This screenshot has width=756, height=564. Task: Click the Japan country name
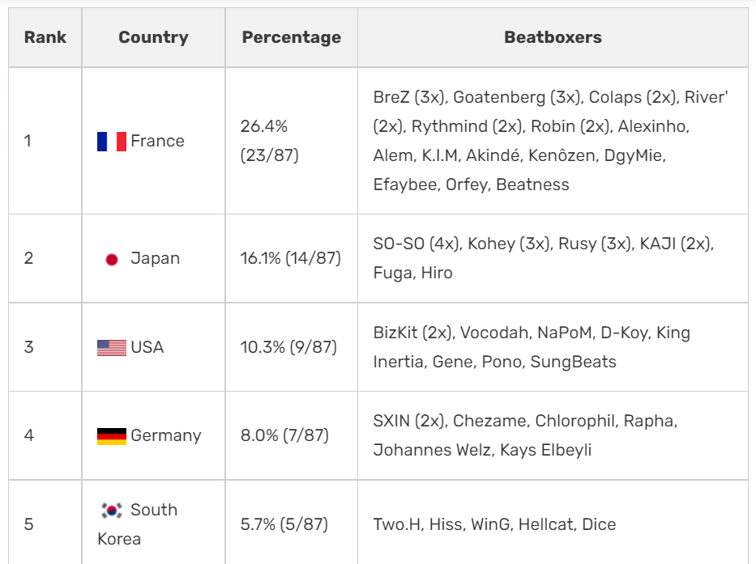[x=155, y=259]
